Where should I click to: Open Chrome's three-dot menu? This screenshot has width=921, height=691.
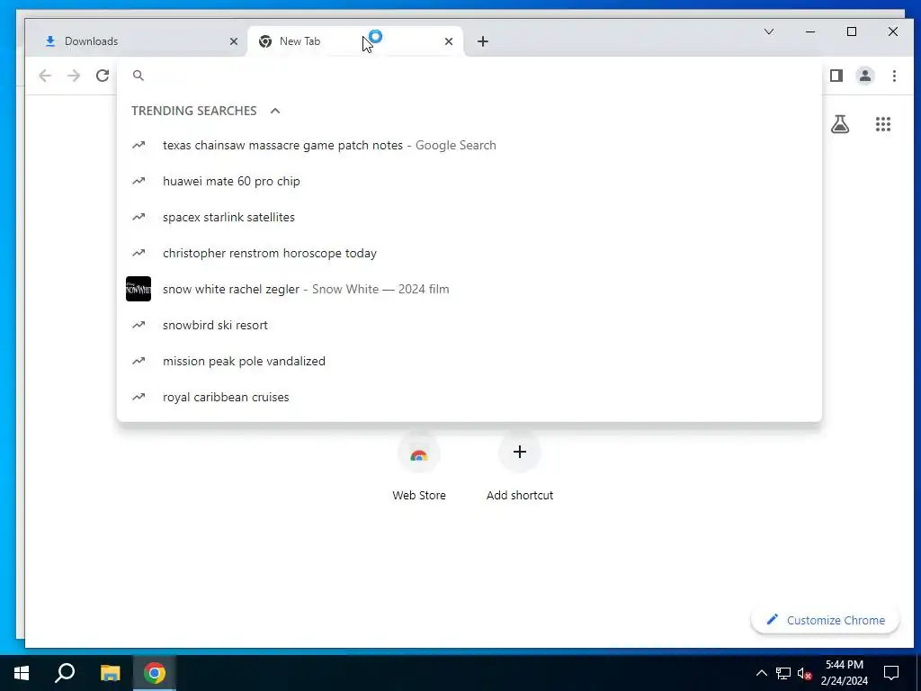894,76
